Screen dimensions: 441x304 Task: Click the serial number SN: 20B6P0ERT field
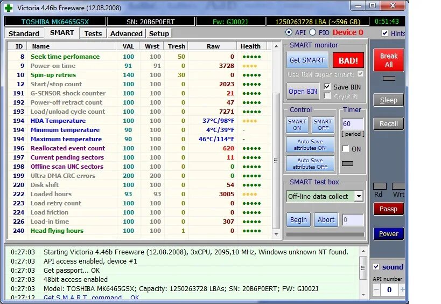151,22
